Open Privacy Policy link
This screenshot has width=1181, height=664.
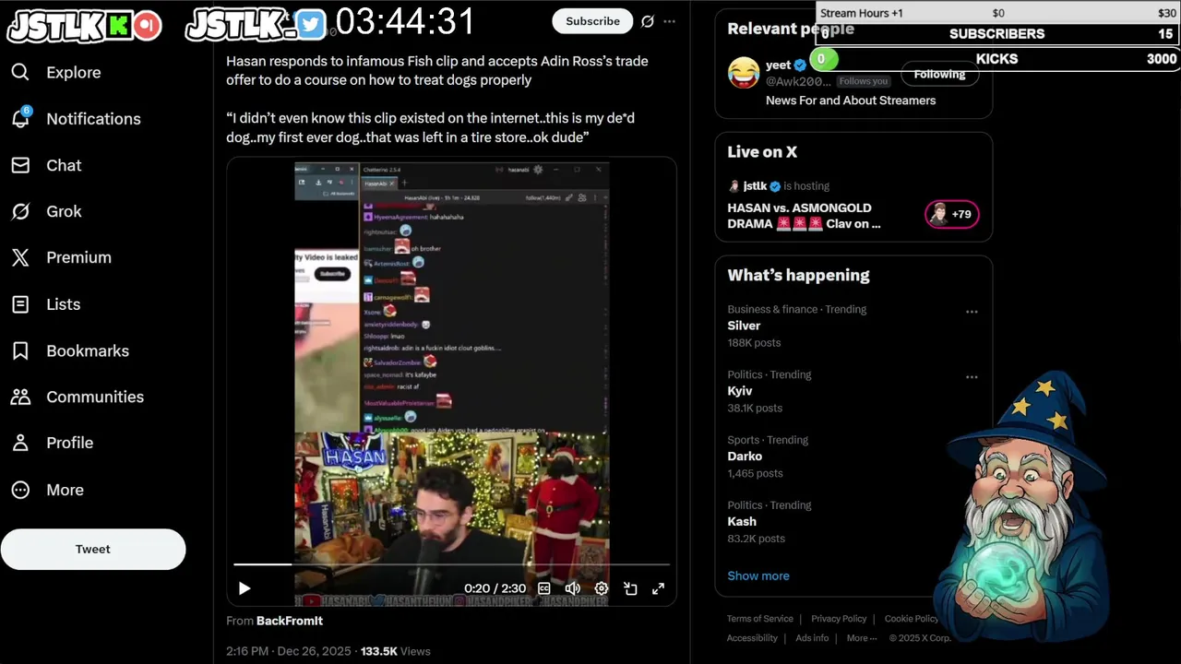839,619
